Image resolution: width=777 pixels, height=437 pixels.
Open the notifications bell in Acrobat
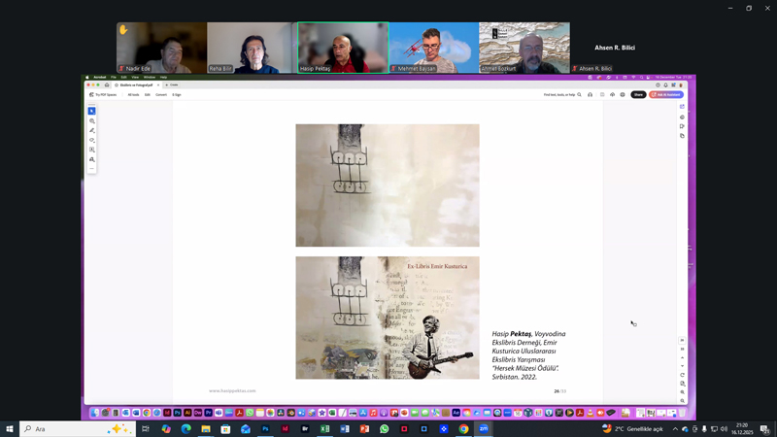tap(665, 84)
